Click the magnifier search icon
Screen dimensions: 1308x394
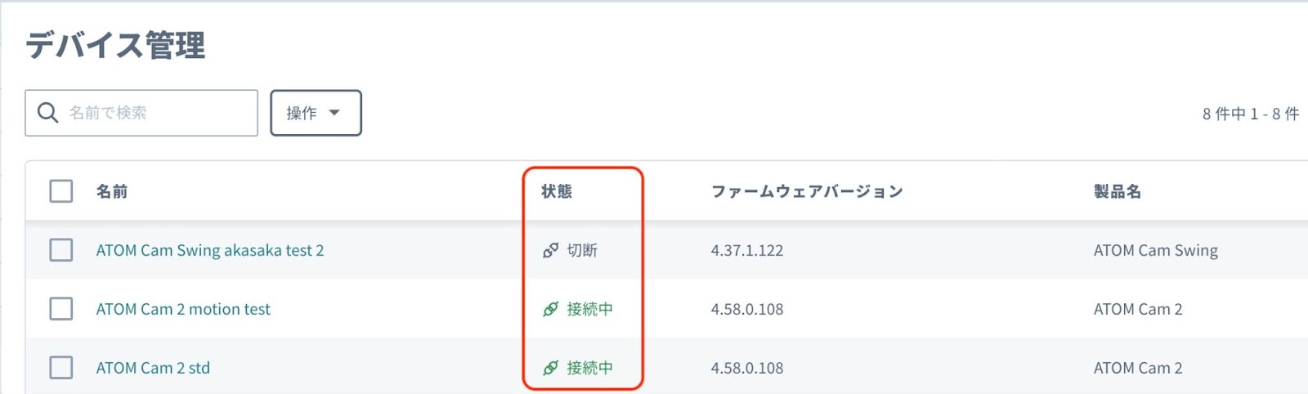click(x=48, y=113)
